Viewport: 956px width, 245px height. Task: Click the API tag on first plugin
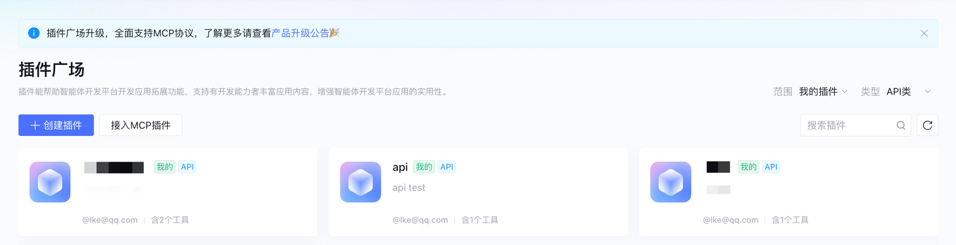(187, 167)
